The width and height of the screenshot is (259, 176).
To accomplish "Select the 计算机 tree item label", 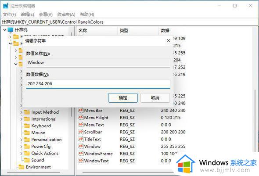I will click(21, 30).
